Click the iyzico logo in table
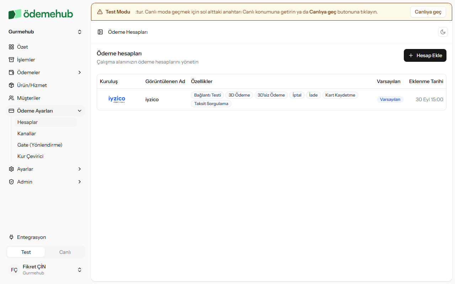This screenshot has height=284, width=455. [x=117, y=99]
